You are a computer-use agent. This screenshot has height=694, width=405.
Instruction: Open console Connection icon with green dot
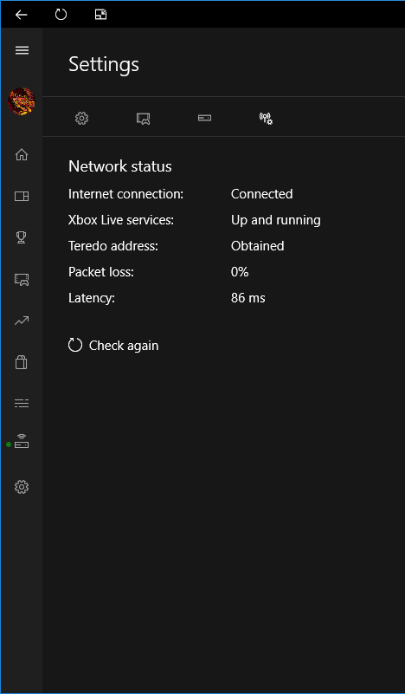click(x=22, y=441)
